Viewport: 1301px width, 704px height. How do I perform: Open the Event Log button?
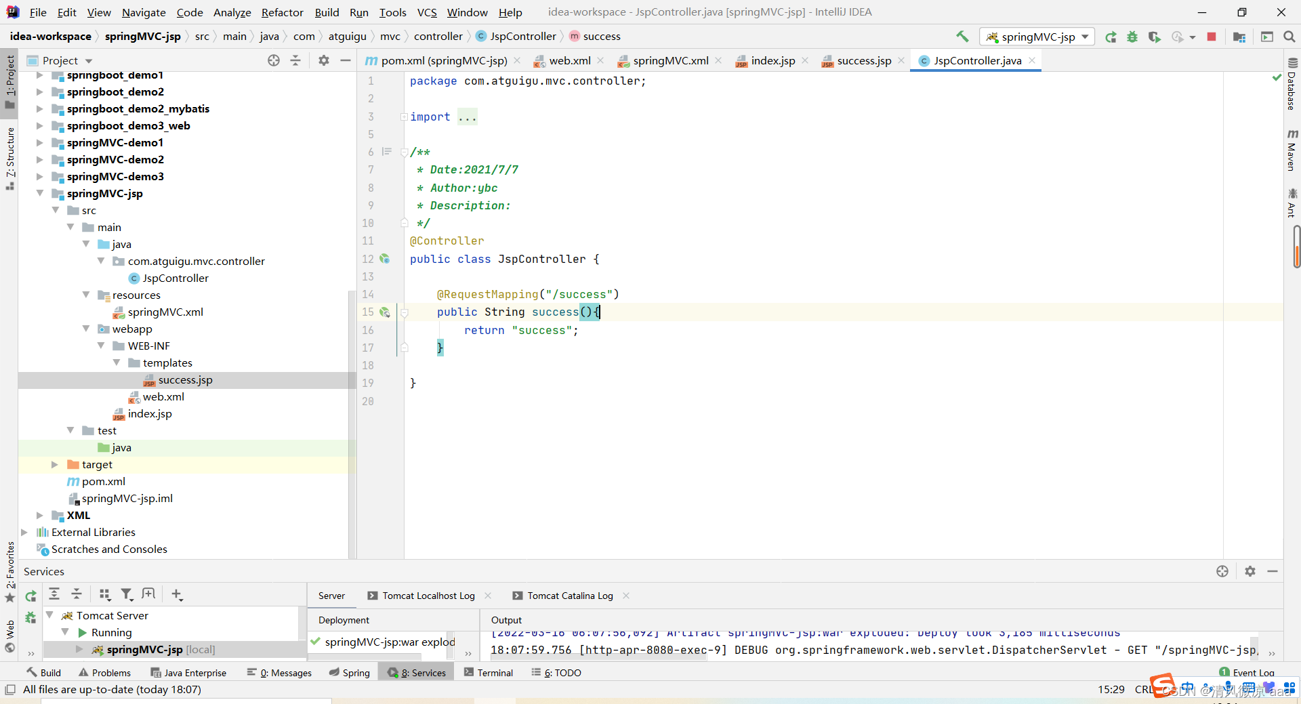click(1247, 672)
